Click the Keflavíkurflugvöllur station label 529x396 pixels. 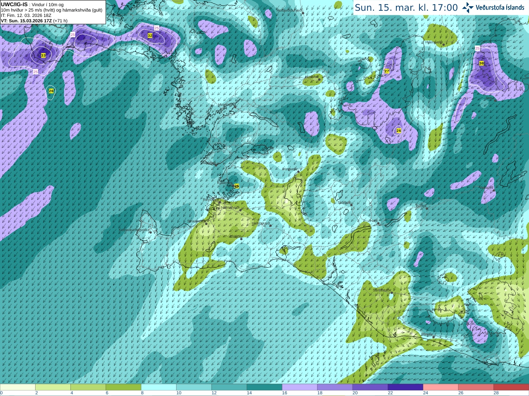coord(134,230)
